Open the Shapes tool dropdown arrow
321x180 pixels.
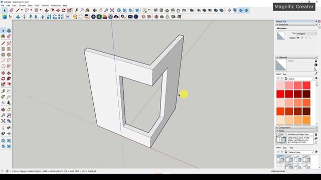[41, 10]
